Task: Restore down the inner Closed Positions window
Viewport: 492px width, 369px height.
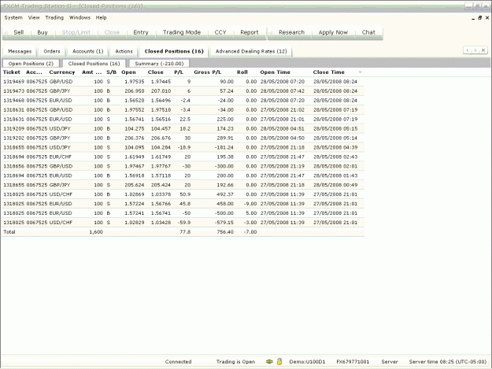Action: click(x=479, y=18)
